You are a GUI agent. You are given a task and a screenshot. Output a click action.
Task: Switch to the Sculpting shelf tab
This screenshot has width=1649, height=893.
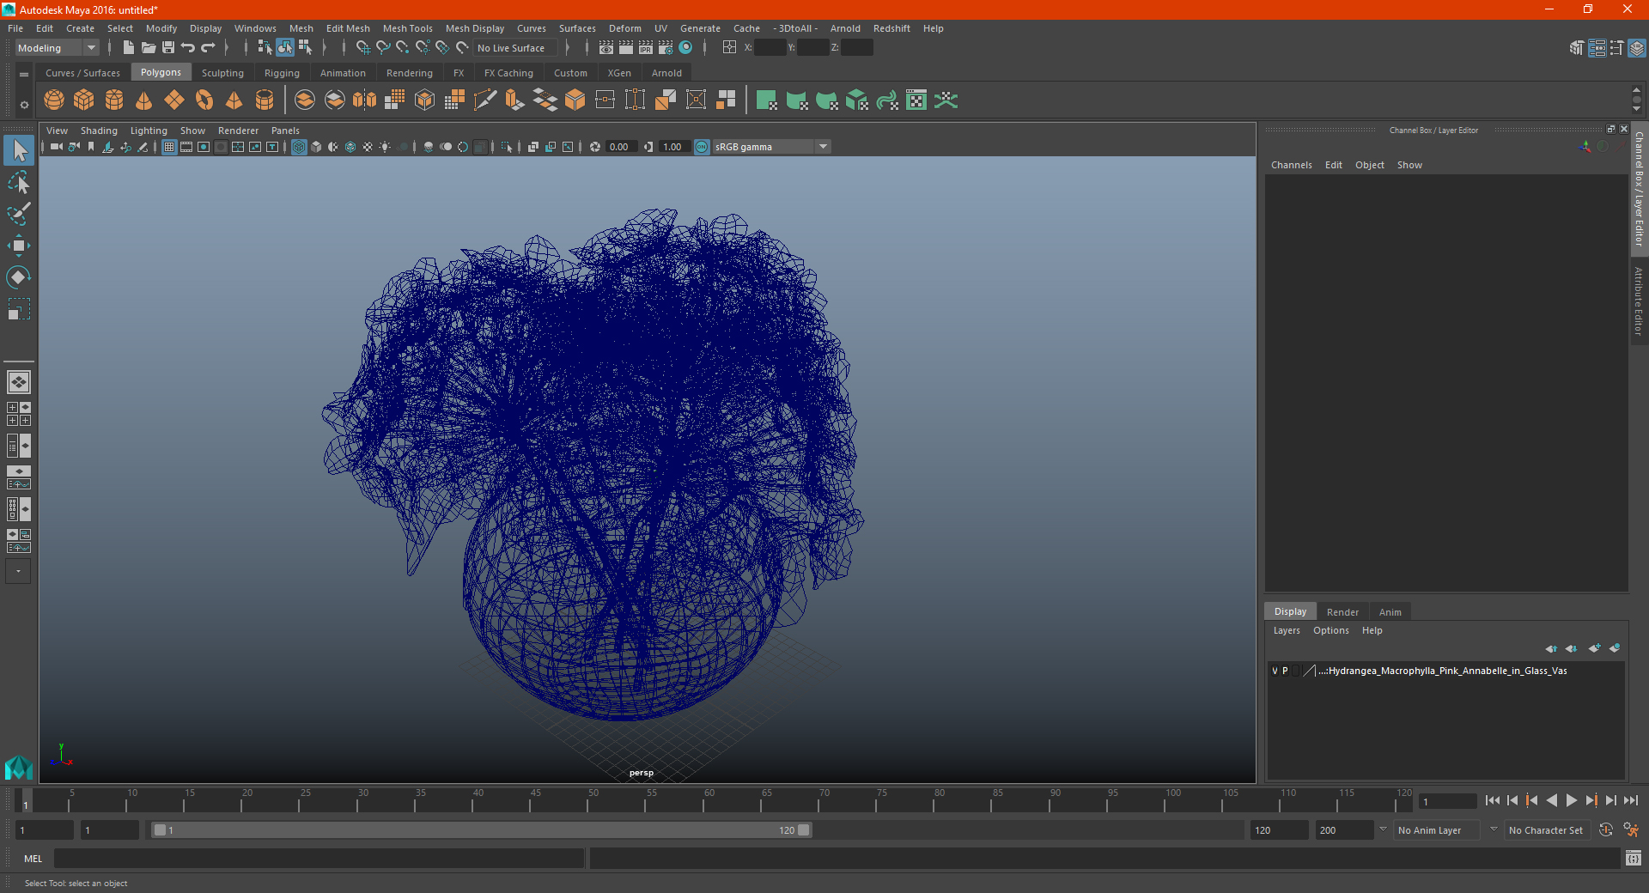tap(222, 73)
